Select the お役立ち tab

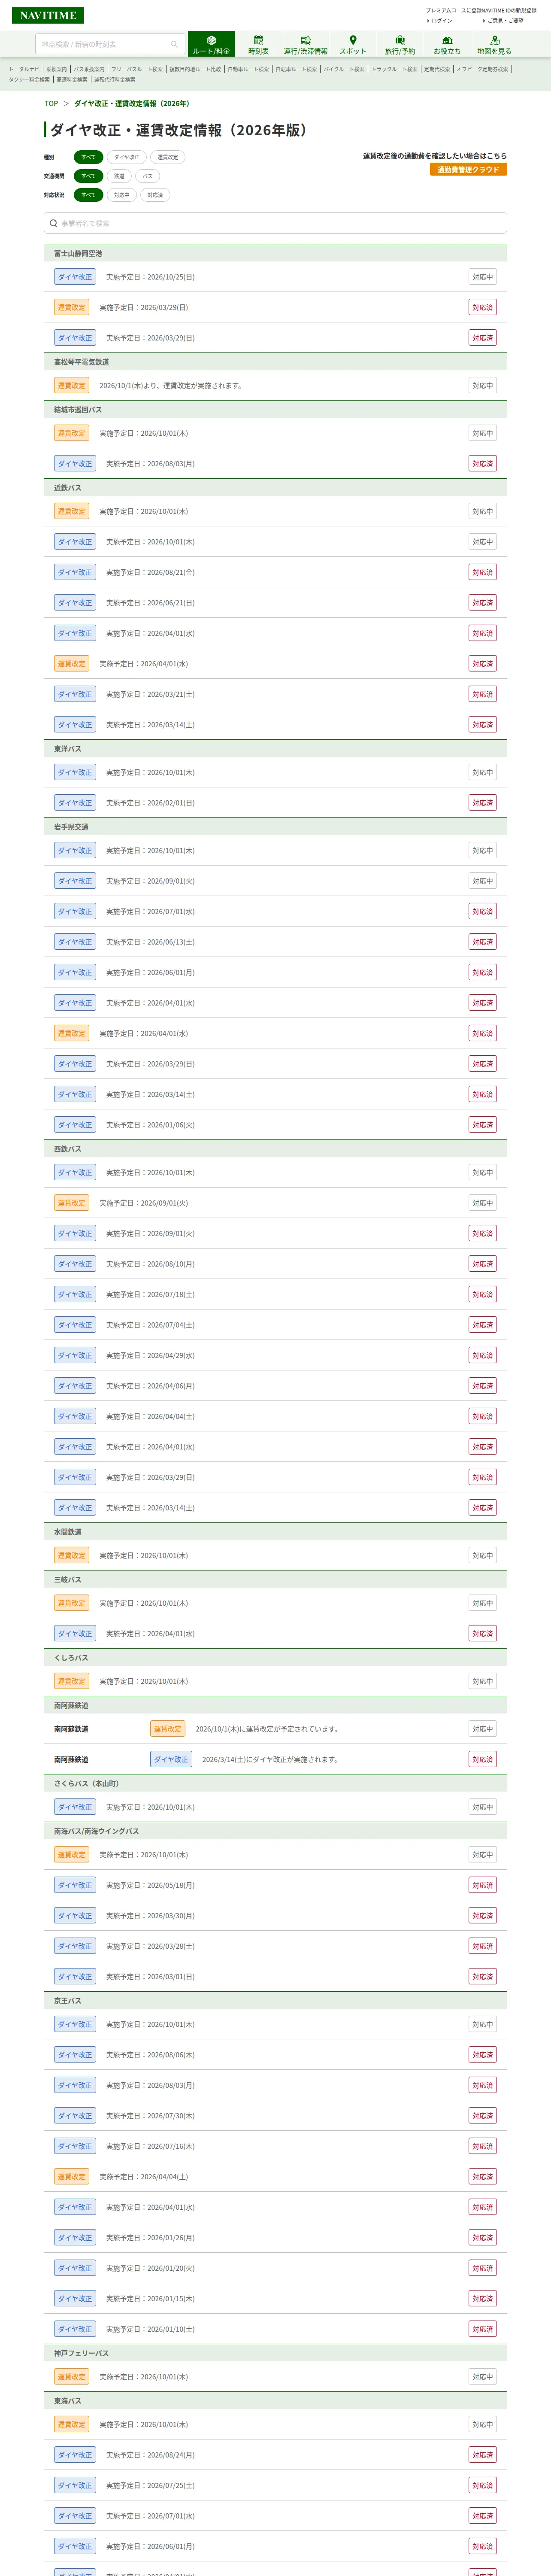pos(447,44)
